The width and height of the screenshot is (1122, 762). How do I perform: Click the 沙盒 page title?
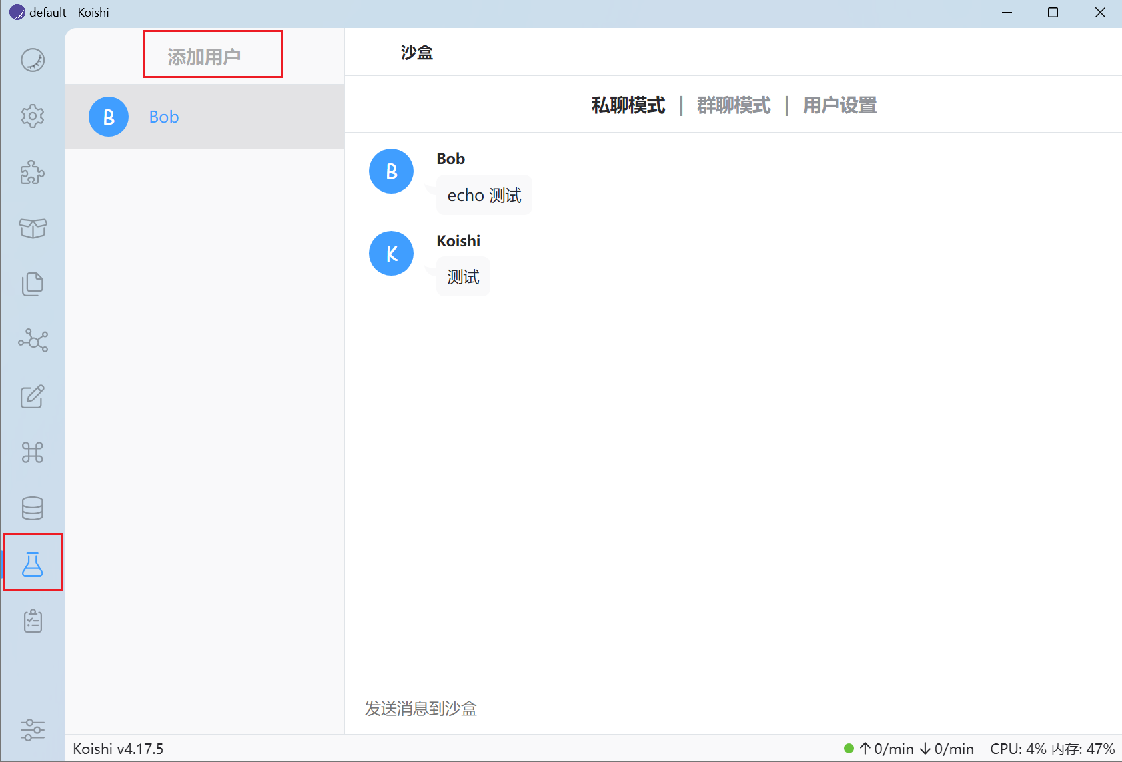point(417,52)
